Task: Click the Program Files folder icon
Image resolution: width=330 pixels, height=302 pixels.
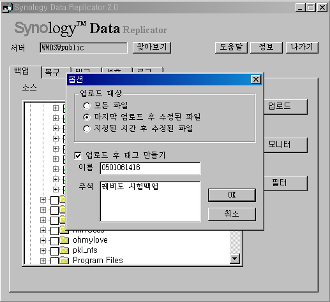Action: 64,261
